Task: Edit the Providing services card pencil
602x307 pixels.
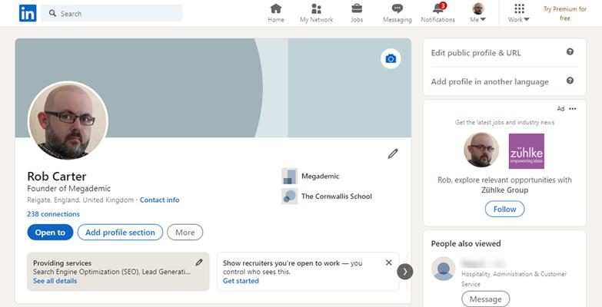Action: 199,262
